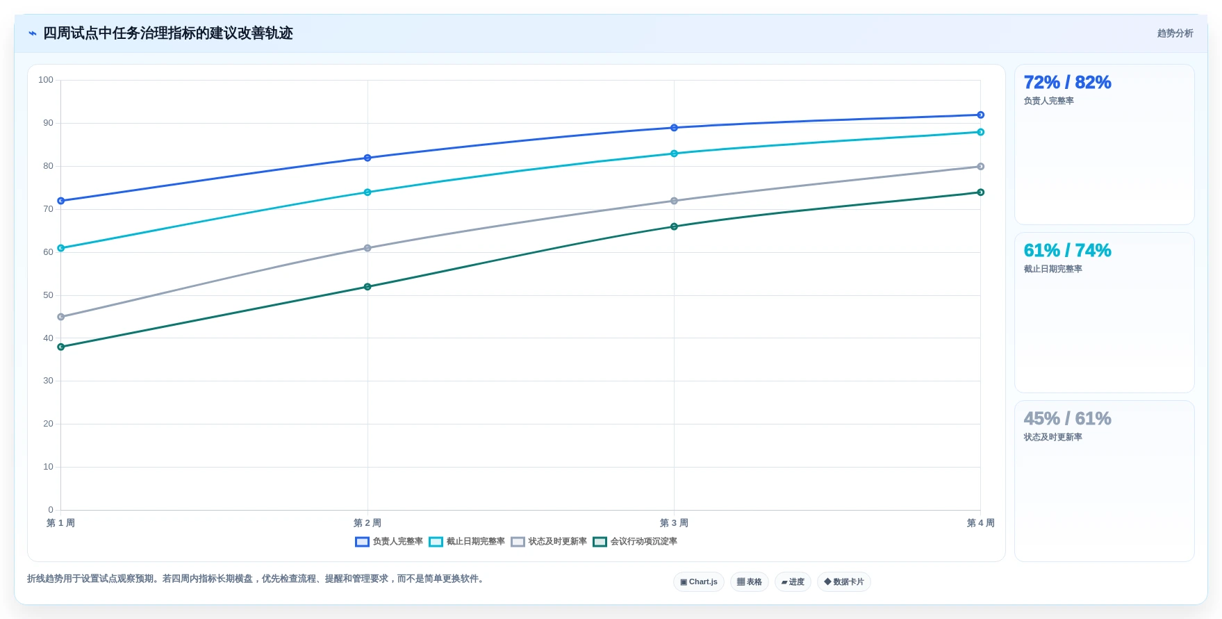
Task: Hide the 截止日期完整率 series via its legend label
Action: (475, 541)
